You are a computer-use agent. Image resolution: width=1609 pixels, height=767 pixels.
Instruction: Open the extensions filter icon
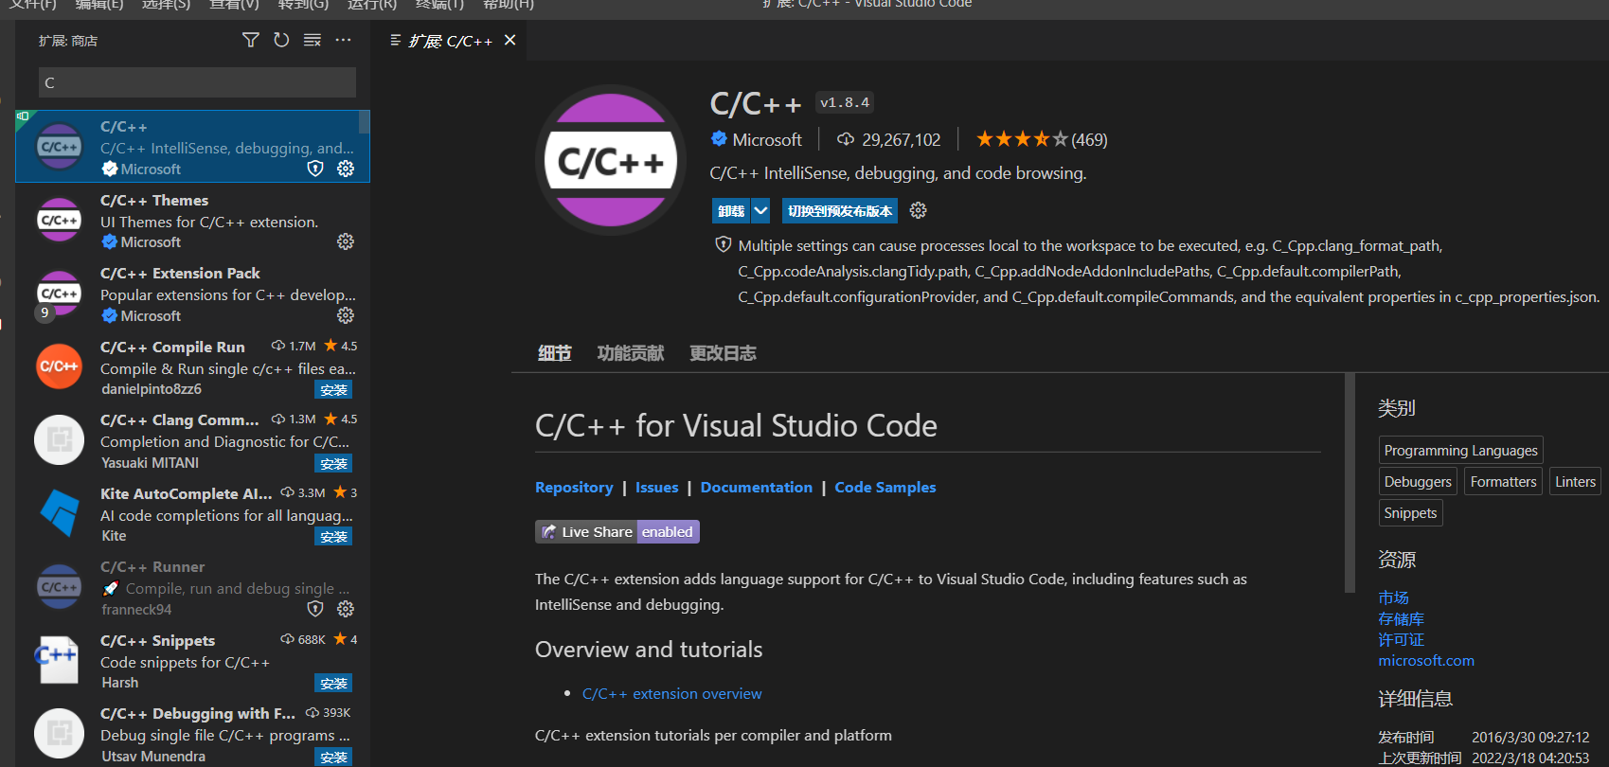click(250, 40)
